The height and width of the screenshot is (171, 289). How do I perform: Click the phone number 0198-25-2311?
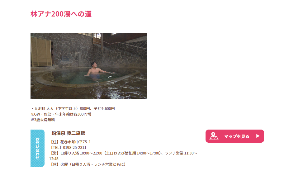(x=74, y=147)
